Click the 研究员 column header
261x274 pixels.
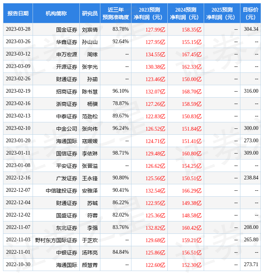coord(90,13)
